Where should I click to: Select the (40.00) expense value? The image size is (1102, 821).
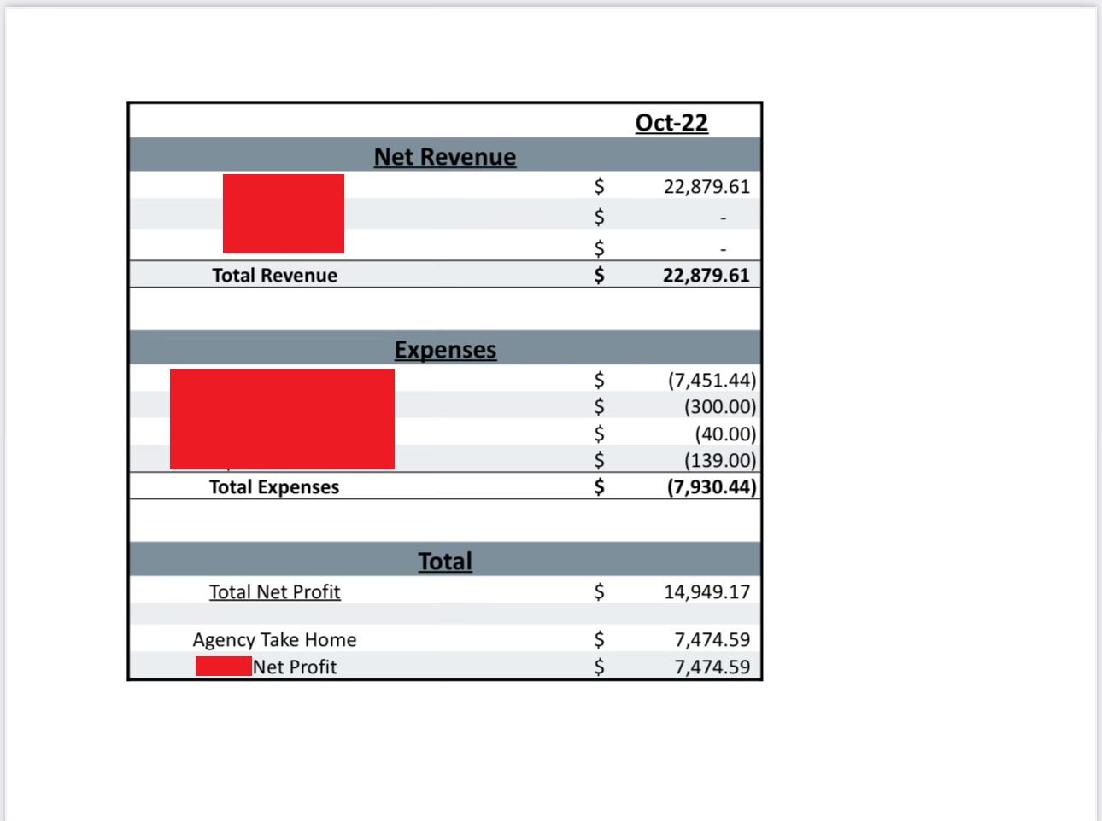coord(724,434)
